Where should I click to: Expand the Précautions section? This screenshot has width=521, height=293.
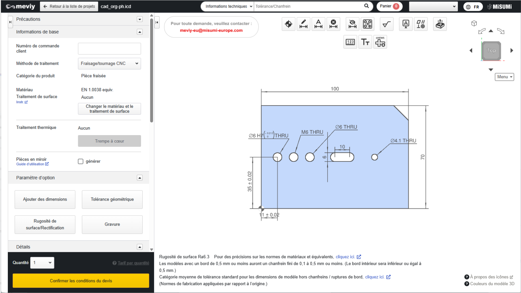[140, 19]
